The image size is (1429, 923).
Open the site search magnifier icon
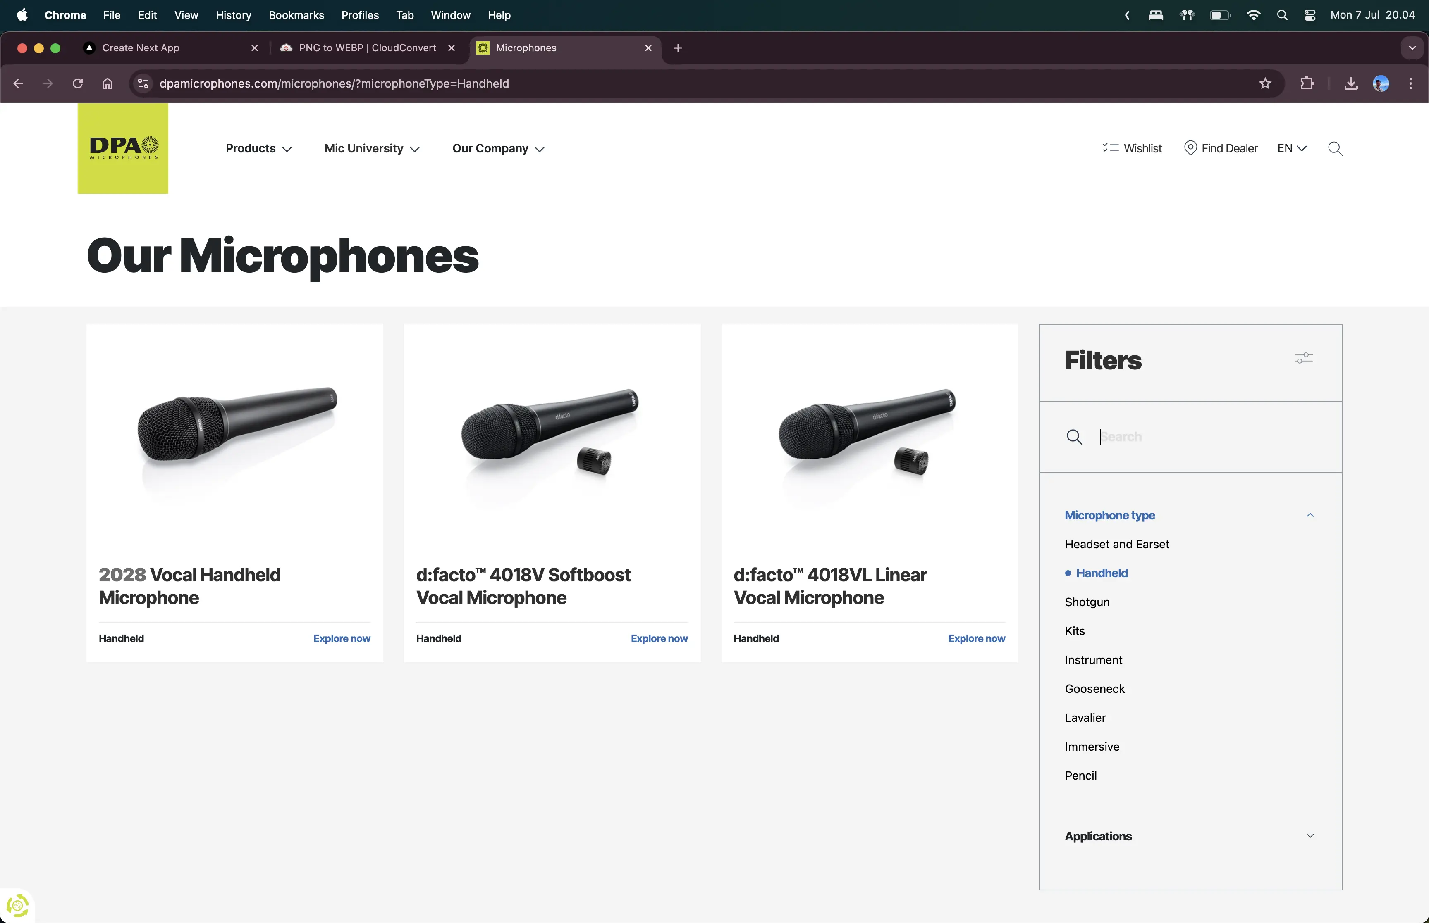[1335, 149]
